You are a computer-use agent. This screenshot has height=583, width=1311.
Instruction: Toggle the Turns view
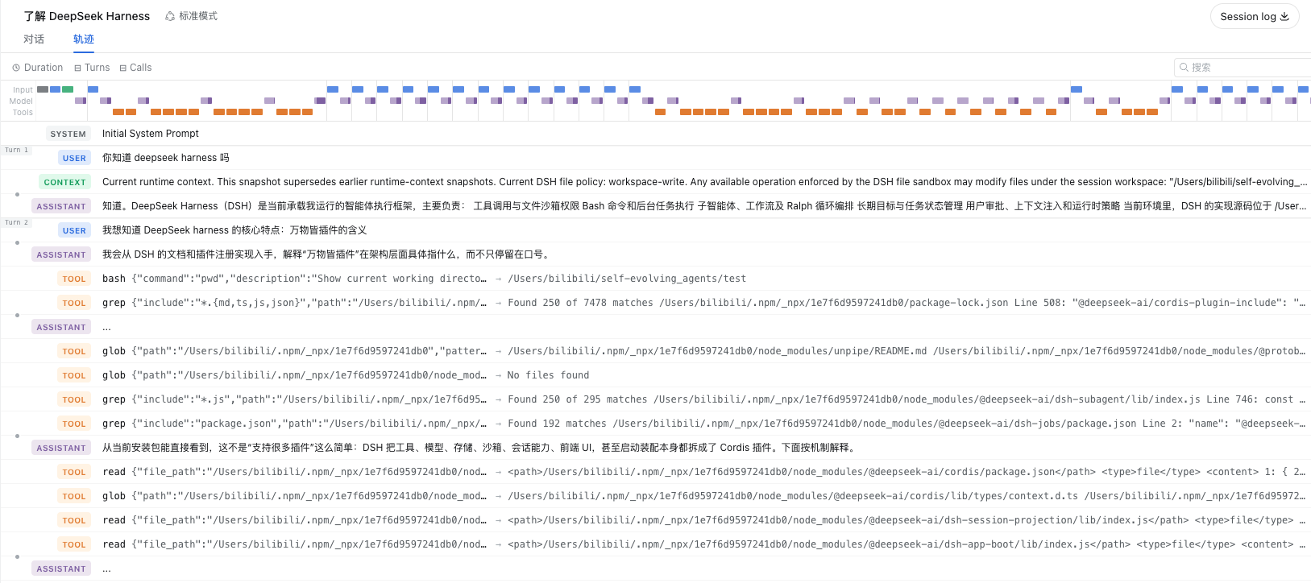point(92,68)
